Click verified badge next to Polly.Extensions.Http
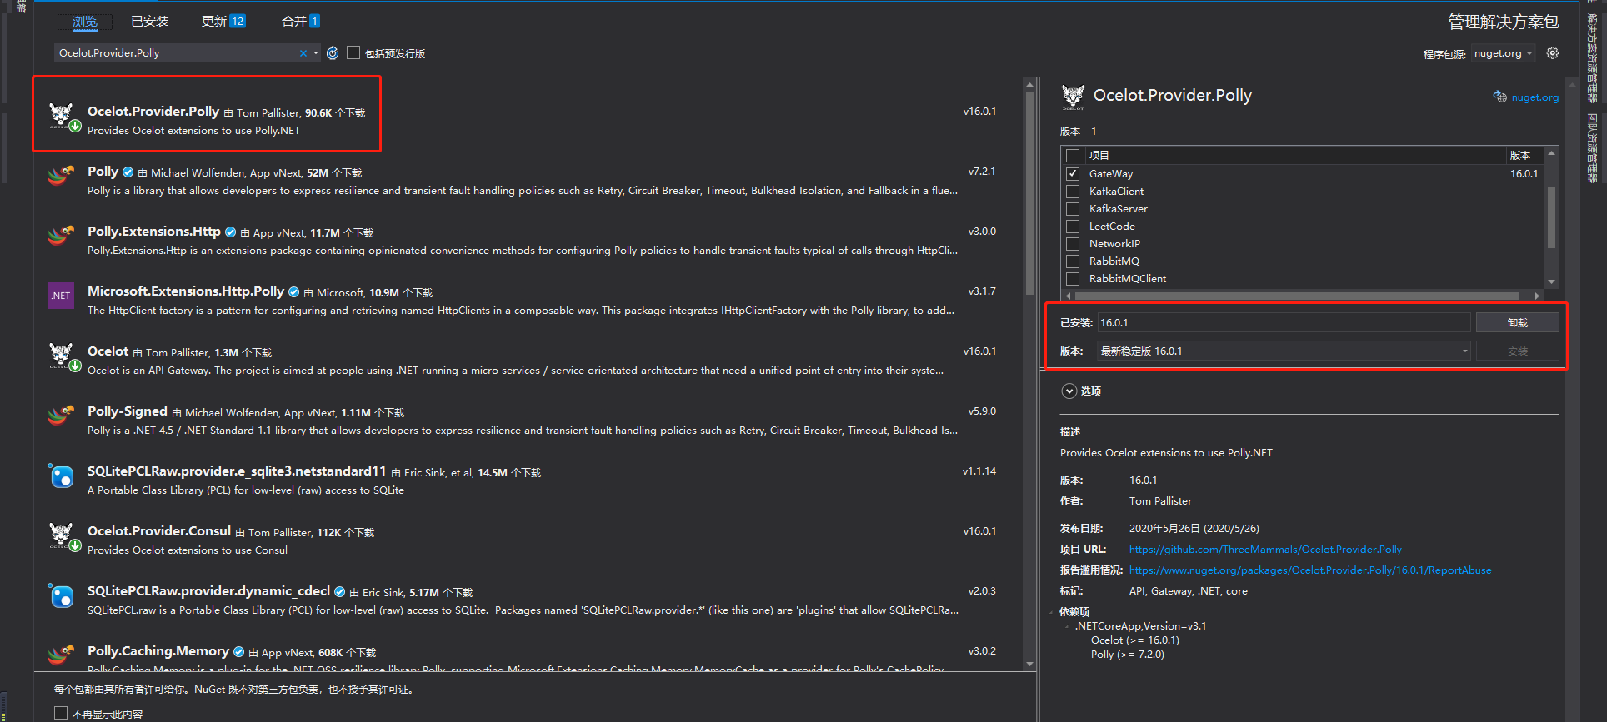1607x722 pixels. click(230, 232)
